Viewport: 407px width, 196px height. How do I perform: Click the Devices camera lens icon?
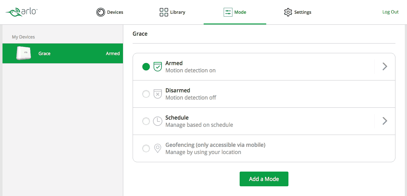point(101,12)
